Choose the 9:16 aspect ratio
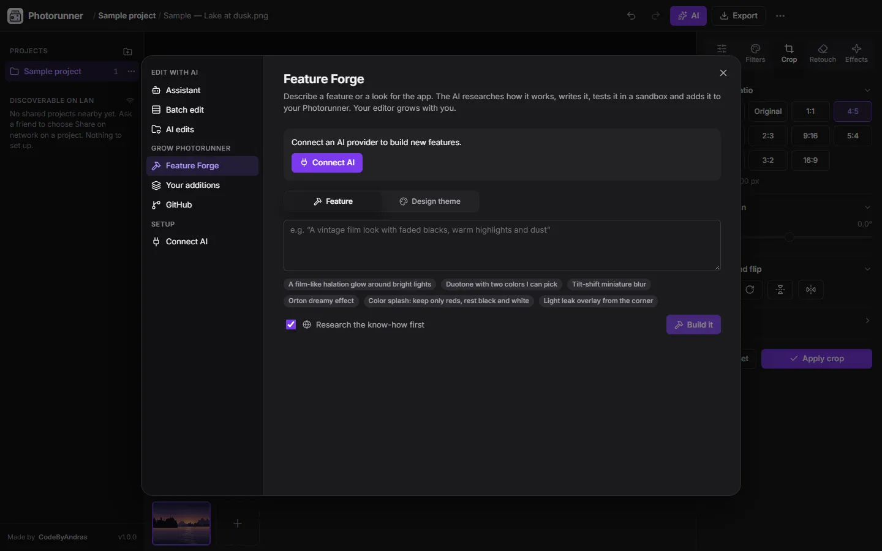This screenshot has width=882, height=551. pos(810,136)
